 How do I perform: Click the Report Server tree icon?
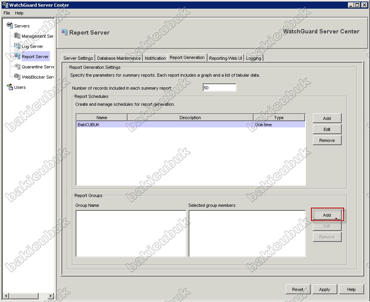17,56
